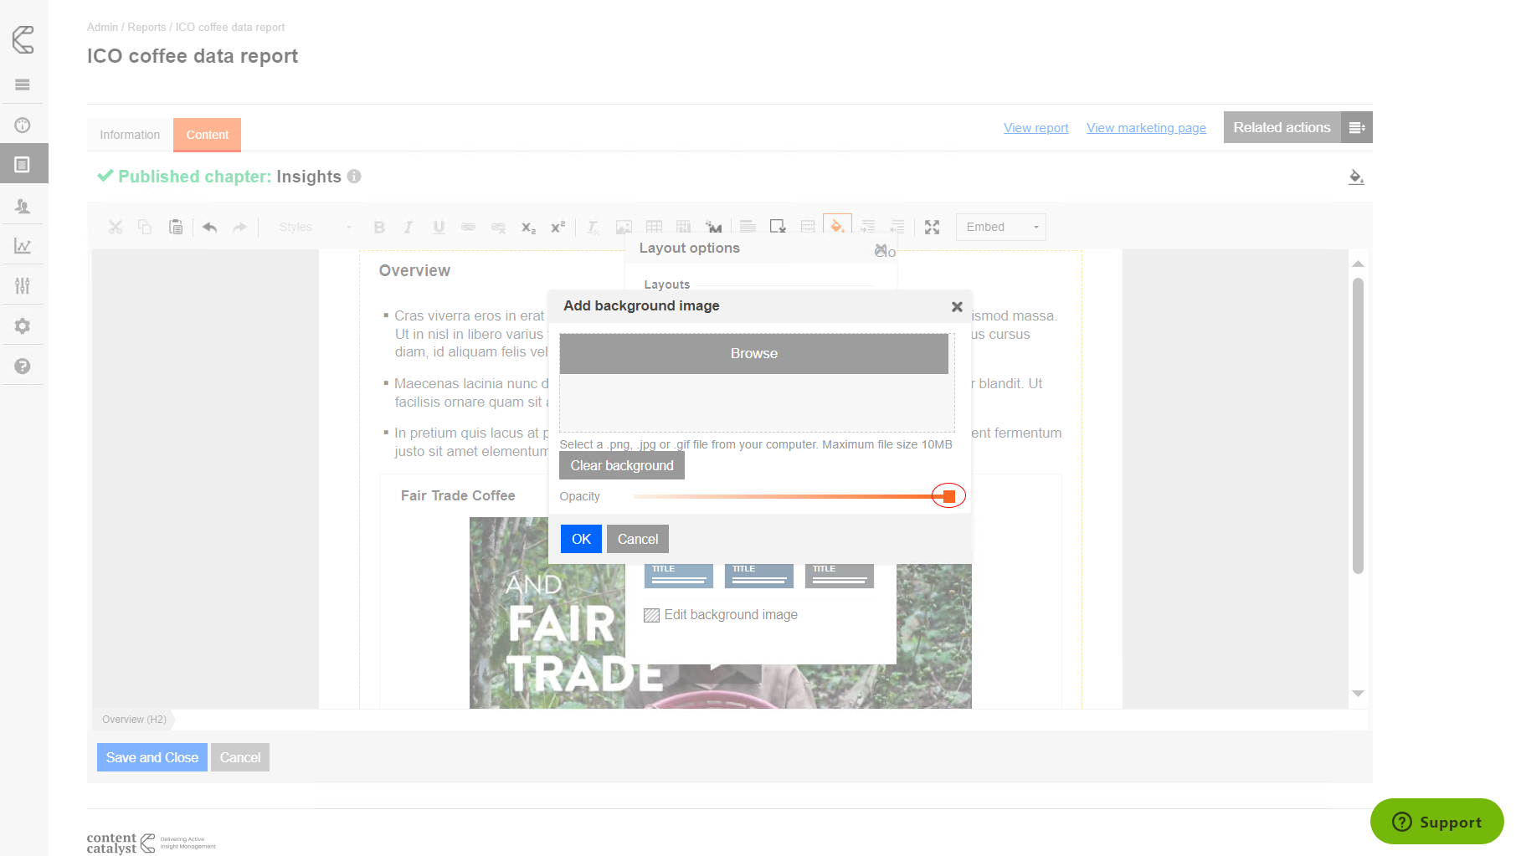Toggle bold formatting in toolbar

pyautogui.click(x=379, y=227)
